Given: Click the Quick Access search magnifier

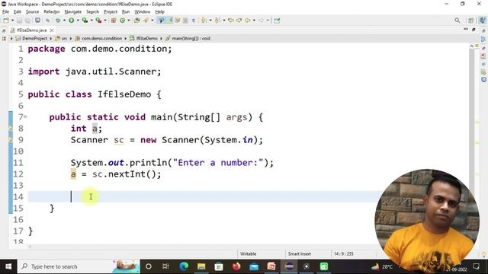Looking at the screenshot, I should tap(457, 21).
